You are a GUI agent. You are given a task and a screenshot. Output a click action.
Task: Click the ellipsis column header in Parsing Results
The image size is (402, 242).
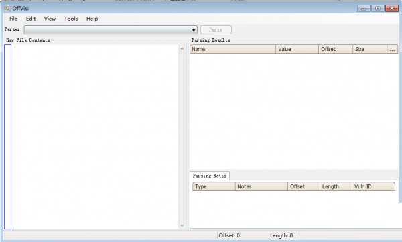(x=392, y=49)
